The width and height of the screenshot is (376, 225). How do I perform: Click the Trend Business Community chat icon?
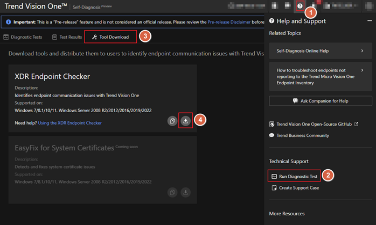[x=273, y=135]
